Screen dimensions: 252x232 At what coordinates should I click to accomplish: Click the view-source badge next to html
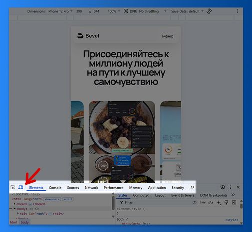(52, 199)
